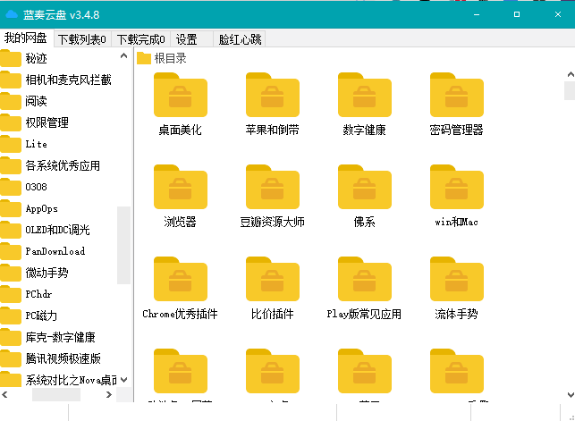Viewport: 575px width, 421px height.
Task: Select 腾讯视频极速版 in the folder tree
Action: click(x=63, y=358)
